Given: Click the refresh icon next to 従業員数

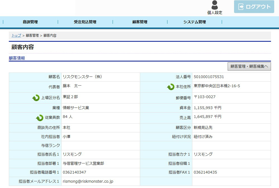Looking at the screenshot, I should pos(40,118).
